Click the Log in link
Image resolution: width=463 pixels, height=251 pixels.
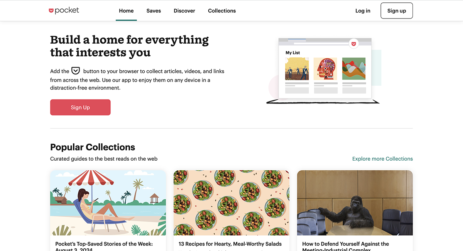[363, 10]
